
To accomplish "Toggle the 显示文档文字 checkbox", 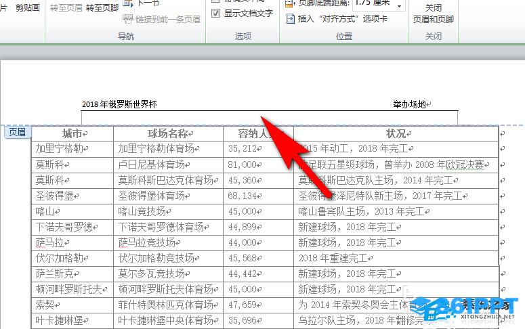I will (x=216, y=14).
